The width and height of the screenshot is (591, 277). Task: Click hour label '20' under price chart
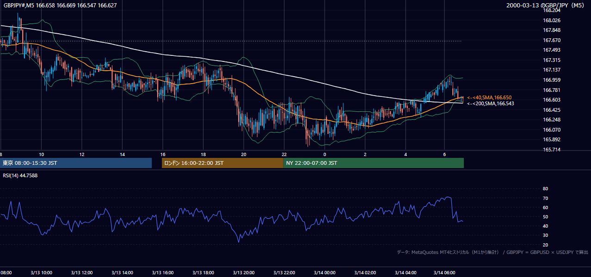[x=244, y=154]
